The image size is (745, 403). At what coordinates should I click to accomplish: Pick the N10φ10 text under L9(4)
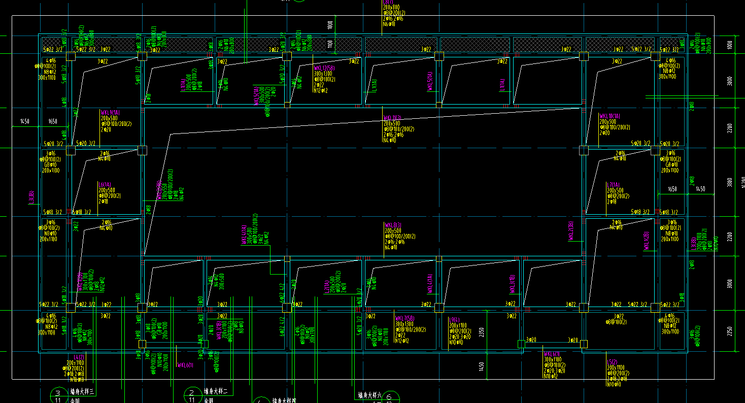[x=456, y=342]
